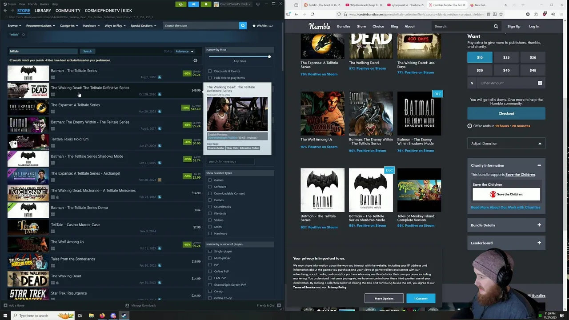Image resolution: width=569 pixels, height=320 pixels.
Task: Click Humble search magnifier icon
Action: pos(496,26)
